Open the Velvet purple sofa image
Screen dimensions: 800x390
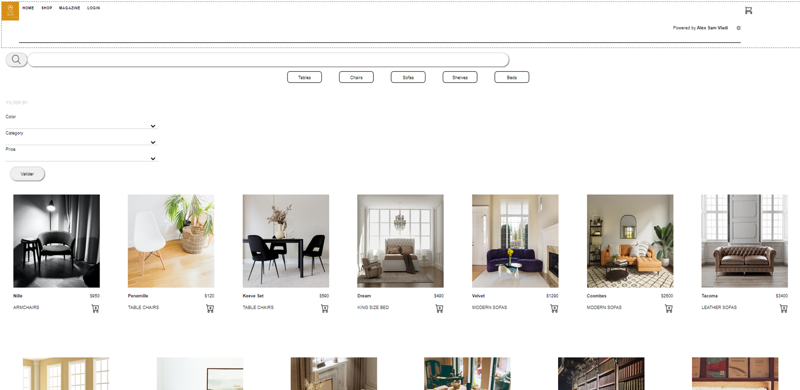[x=515, y=241]
